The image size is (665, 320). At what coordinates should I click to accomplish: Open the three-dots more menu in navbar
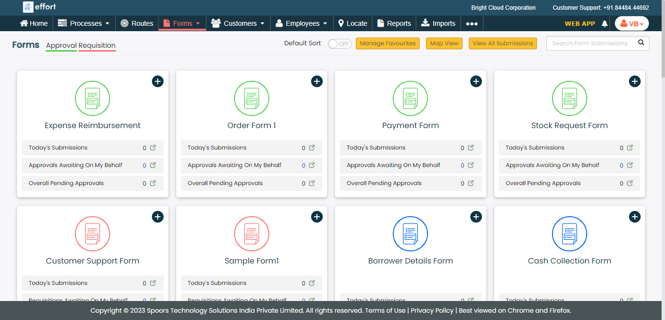471,23
